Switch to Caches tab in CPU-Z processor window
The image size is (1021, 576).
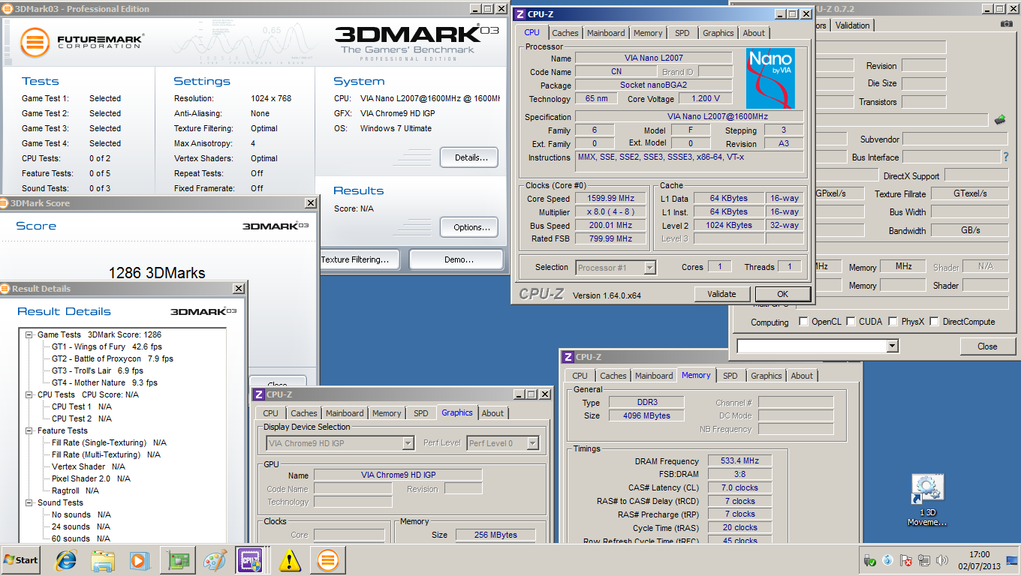(x=565, y=33)
